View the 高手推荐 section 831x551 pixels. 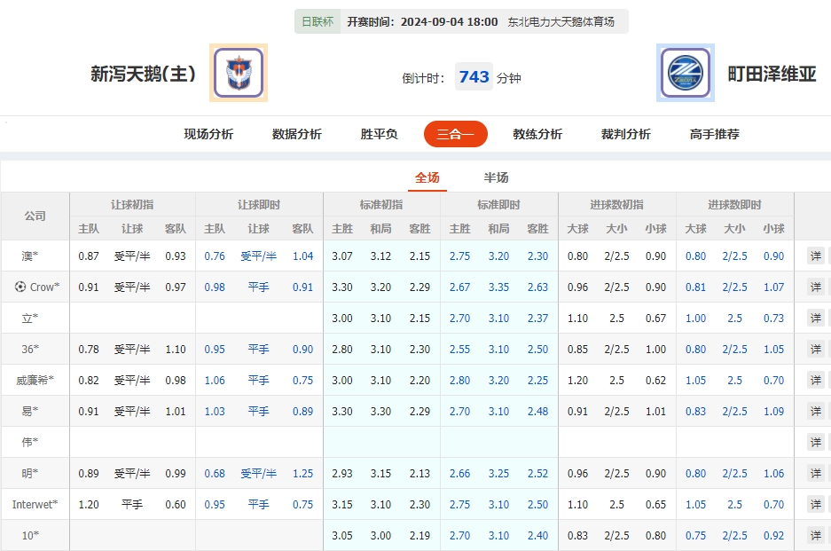pos(716,134)
